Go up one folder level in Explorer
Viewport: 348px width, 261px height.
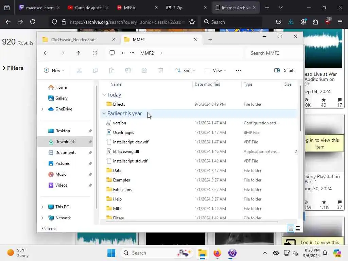click(x=79, y=53)
